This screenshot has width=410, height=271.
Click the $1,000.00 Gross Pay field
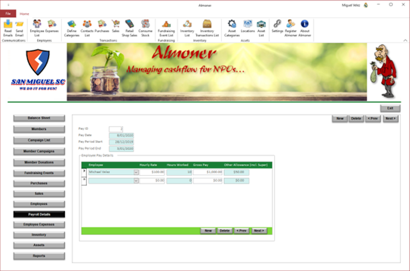click(208, 172)
